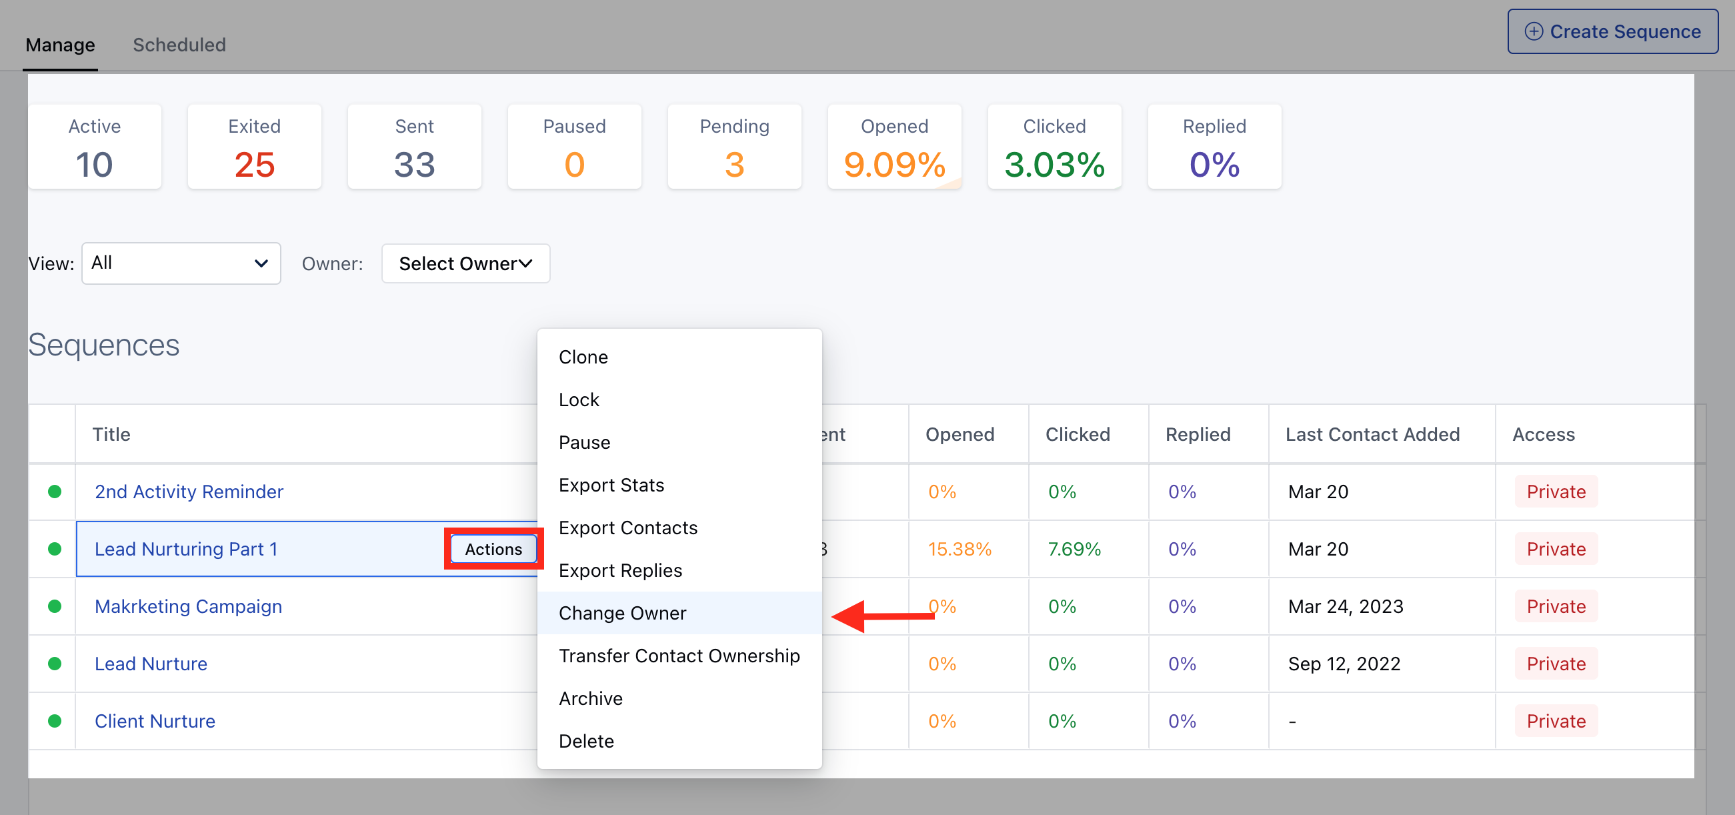This screenshot has width=1735, height=815.
Task: Choose Lock from the actions menu
Action: pyautogui.click(x=679, y=400)
